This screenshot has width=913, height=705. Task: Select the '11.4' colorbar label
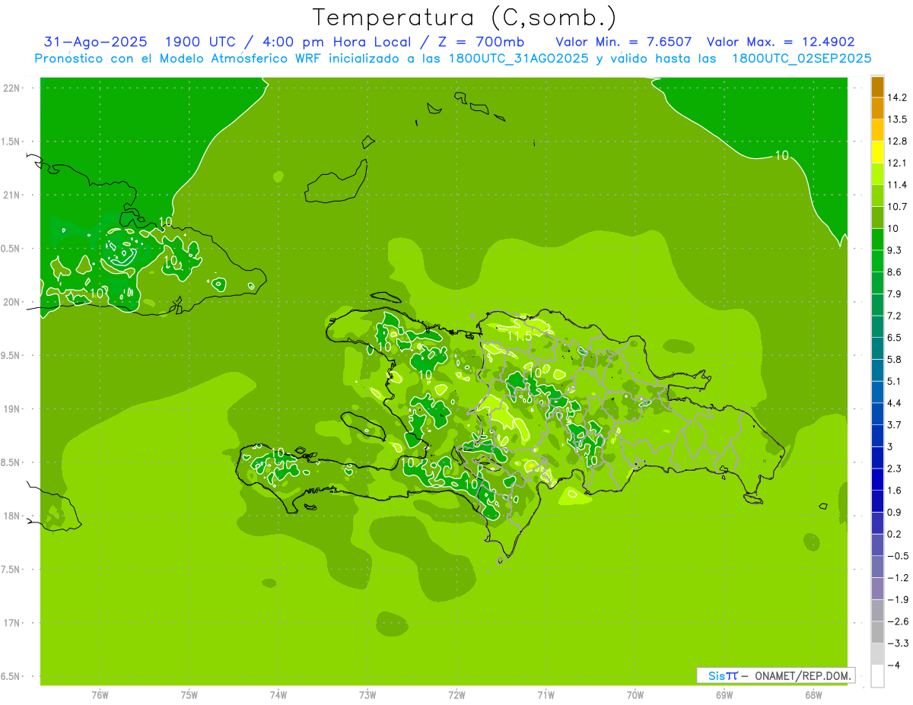coord(898,185)
